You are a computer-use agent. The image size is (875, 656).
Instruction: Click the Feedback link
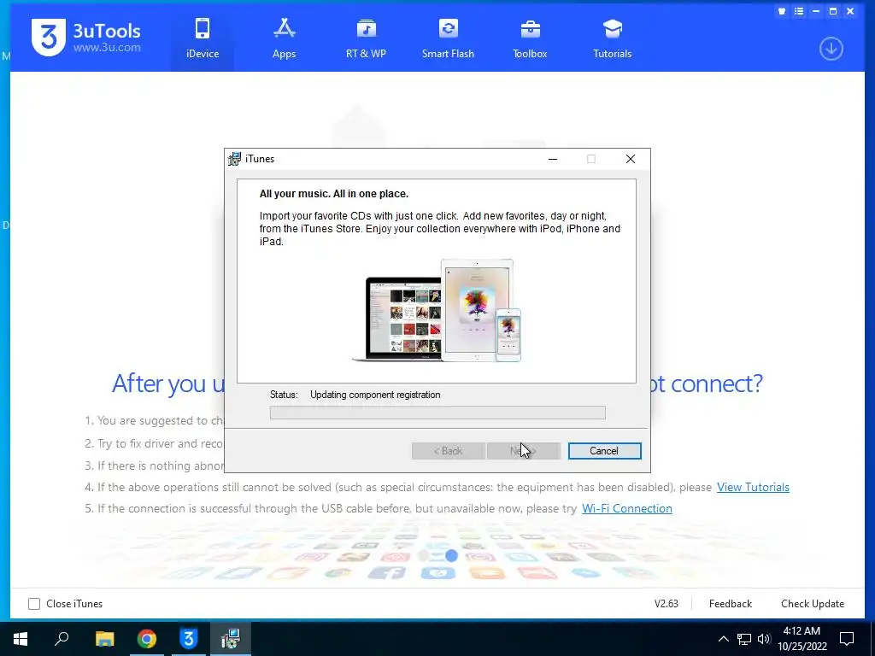point(730,604)
